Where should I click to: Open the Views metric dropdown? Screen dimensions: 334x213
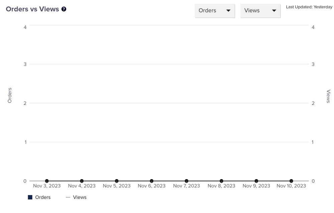tap(260, 11)
